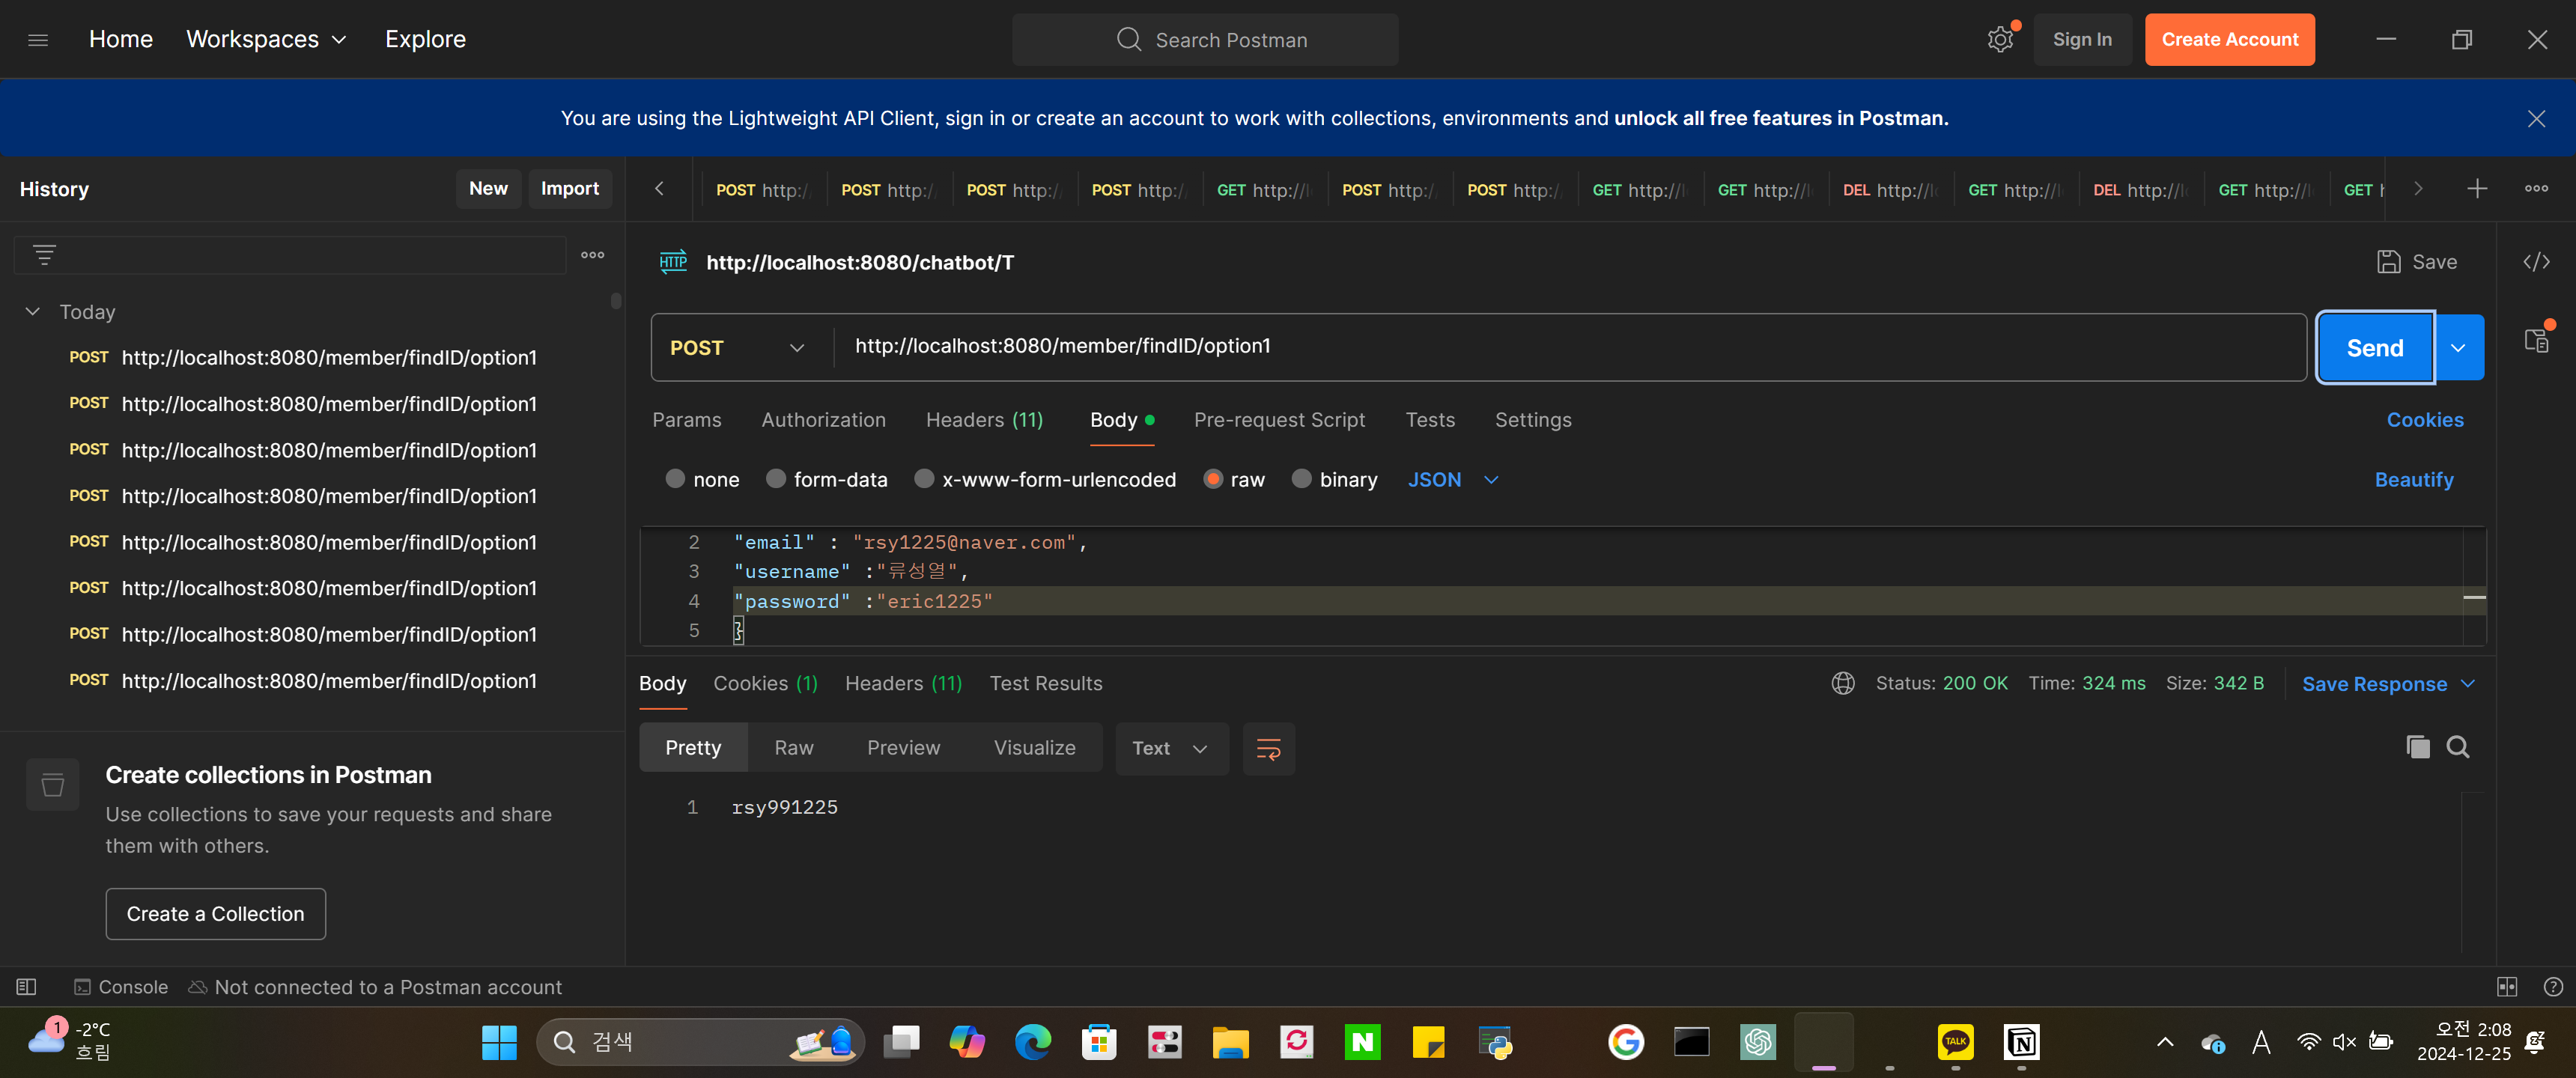Viewport: 2576px width, 1078px height.
Task: Click the Windows Start button
Action: (499, 1043)
